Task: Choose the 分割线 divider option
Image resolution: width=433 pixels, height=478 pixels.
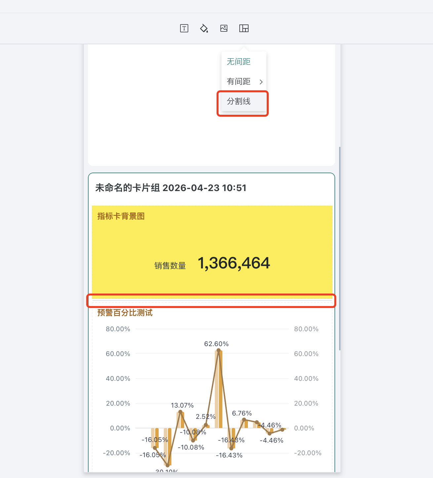Action: 238,102
